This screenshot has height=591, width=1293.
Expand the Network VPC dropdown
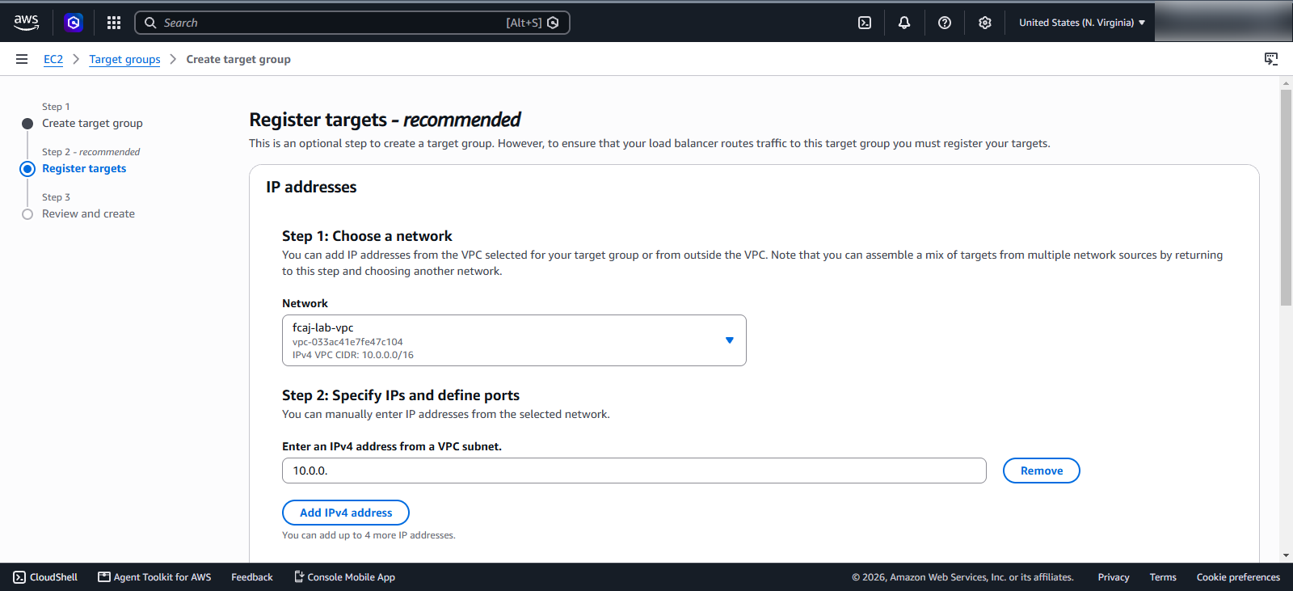coord(514,340)
